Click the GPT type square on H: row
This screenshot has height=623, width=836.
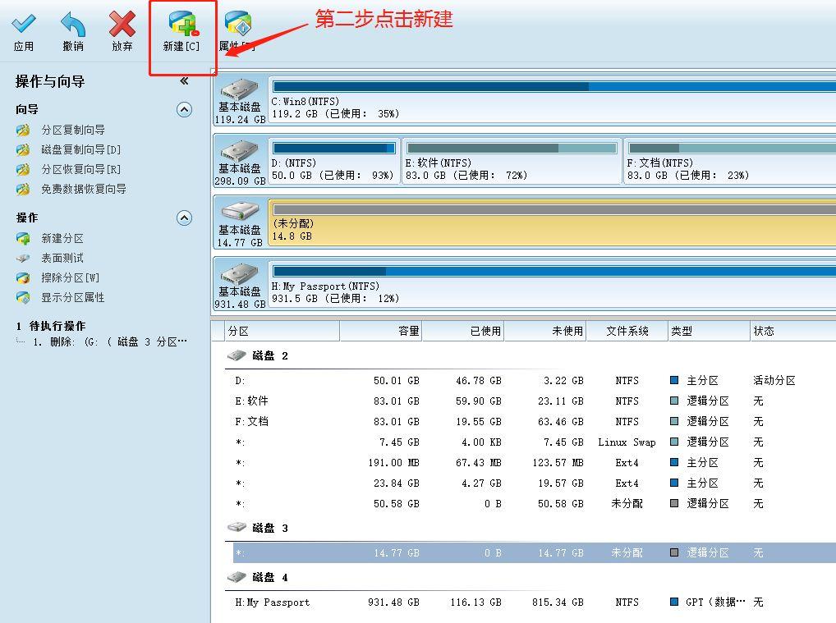pyautogui.click(x=674, y=602)
